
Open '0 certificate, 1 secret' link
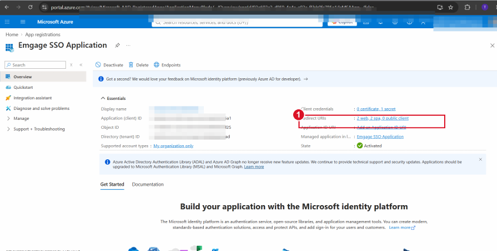pos(376,109)
